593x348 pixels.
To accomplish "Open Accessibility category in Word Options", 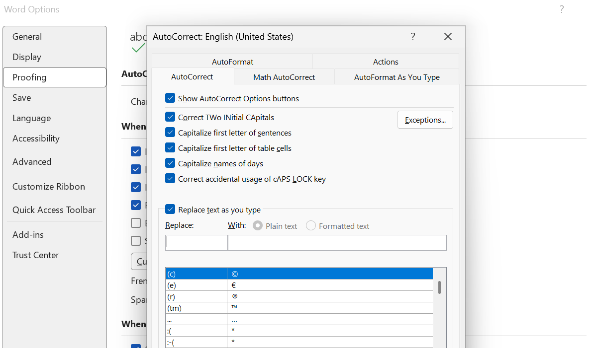I will 54,139.
